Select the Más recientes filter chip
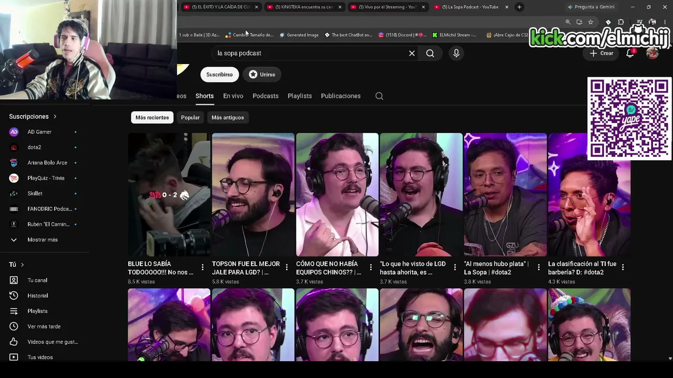Screen dimensions: 673x378 (152, 118)
